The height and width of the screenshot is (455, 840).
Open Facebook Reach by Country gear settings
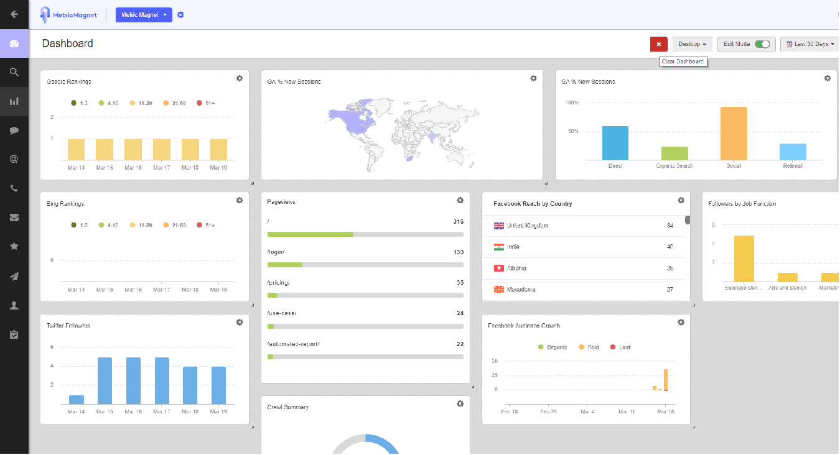coord(681,200)
